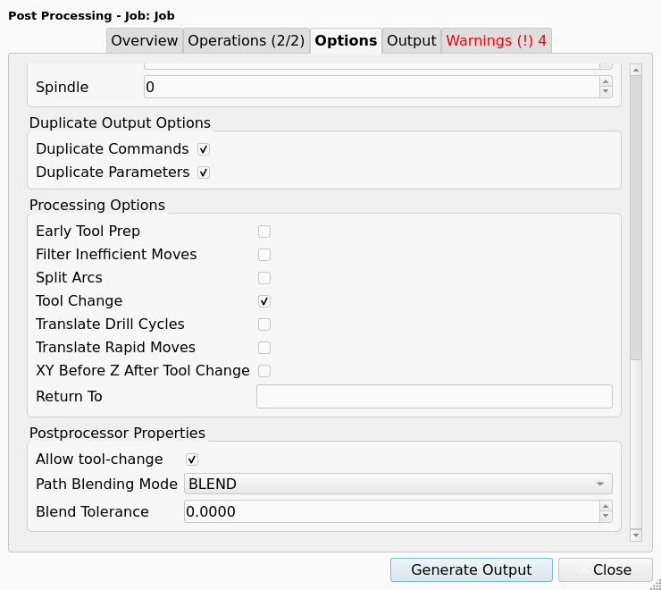Click the Path Blending Mode label
This screenshot has width=661, height=590.
(x=106, y=485)
